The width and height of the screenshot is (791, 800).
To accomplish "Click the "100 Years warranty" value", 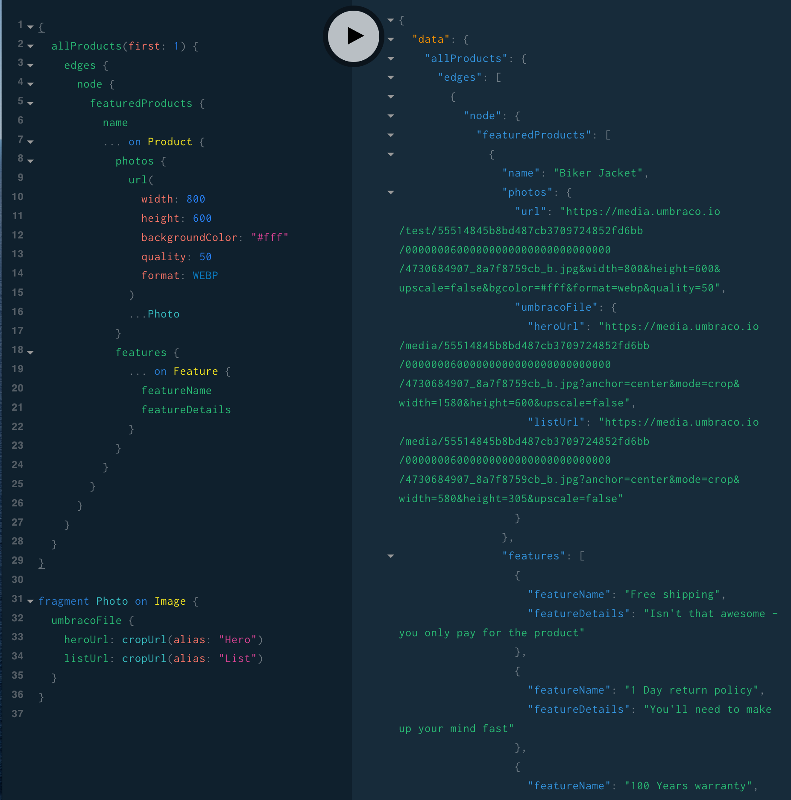I will click(688, 786).
